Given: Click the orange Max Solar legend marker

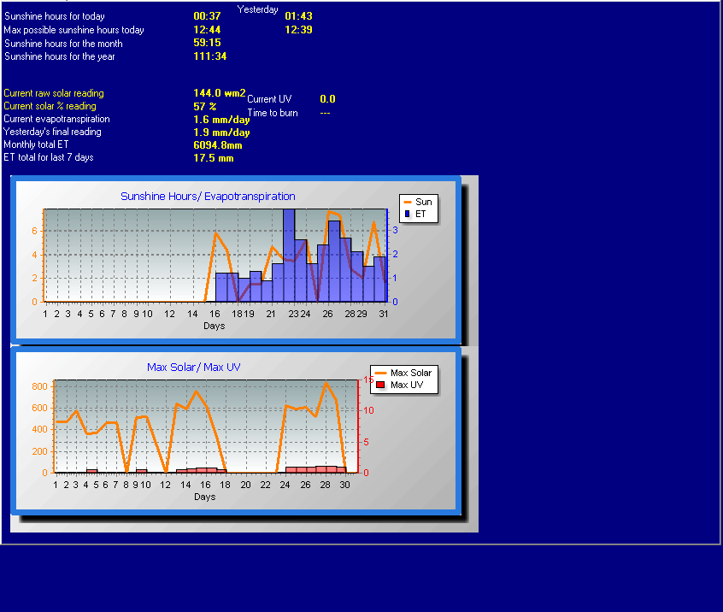Looking at the screenshot, I should 379,373.
